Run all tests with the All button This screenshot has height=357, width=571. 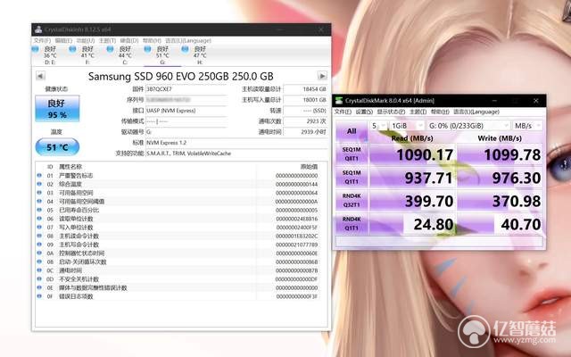pos(352,131)
